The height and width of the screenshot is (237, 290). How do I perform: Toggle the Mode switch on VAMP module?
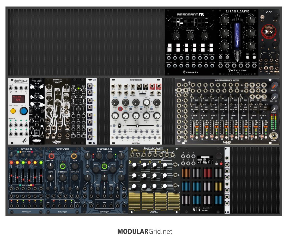point(262,17)
